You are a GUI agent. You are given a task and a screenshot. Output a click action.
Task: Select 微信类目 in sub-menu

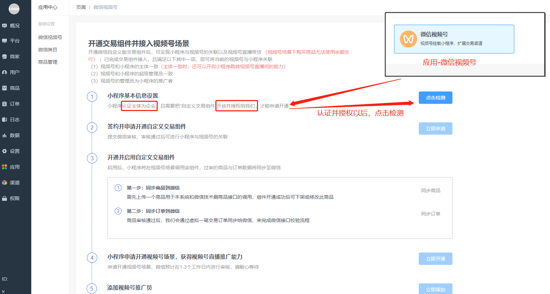tap(48, 50)
